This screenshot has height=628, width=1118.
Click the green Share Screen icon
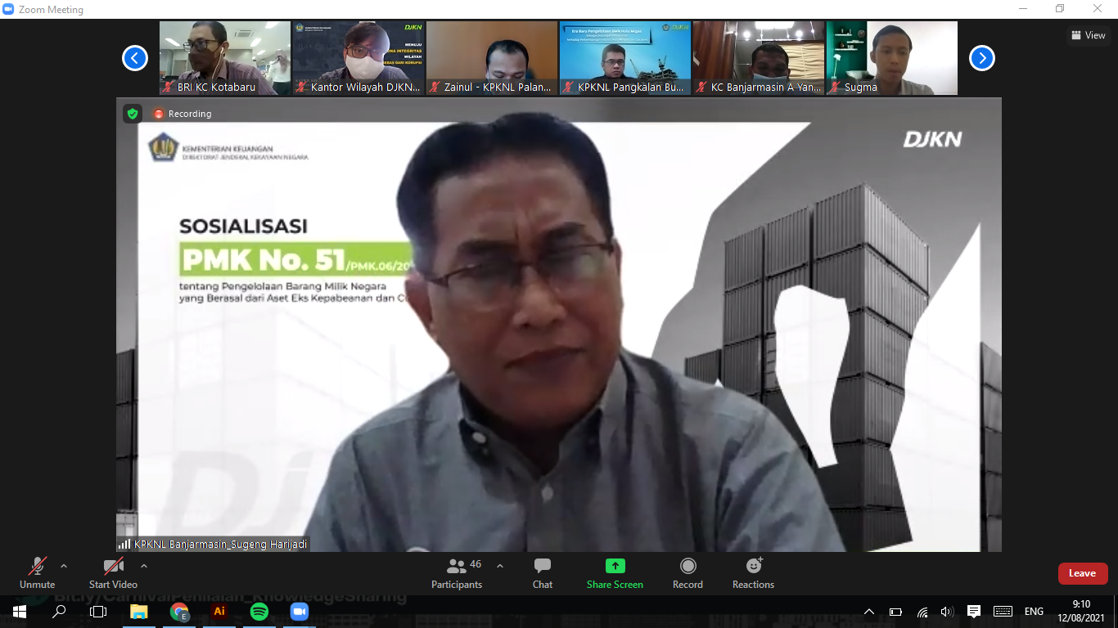tap(615, 566)
